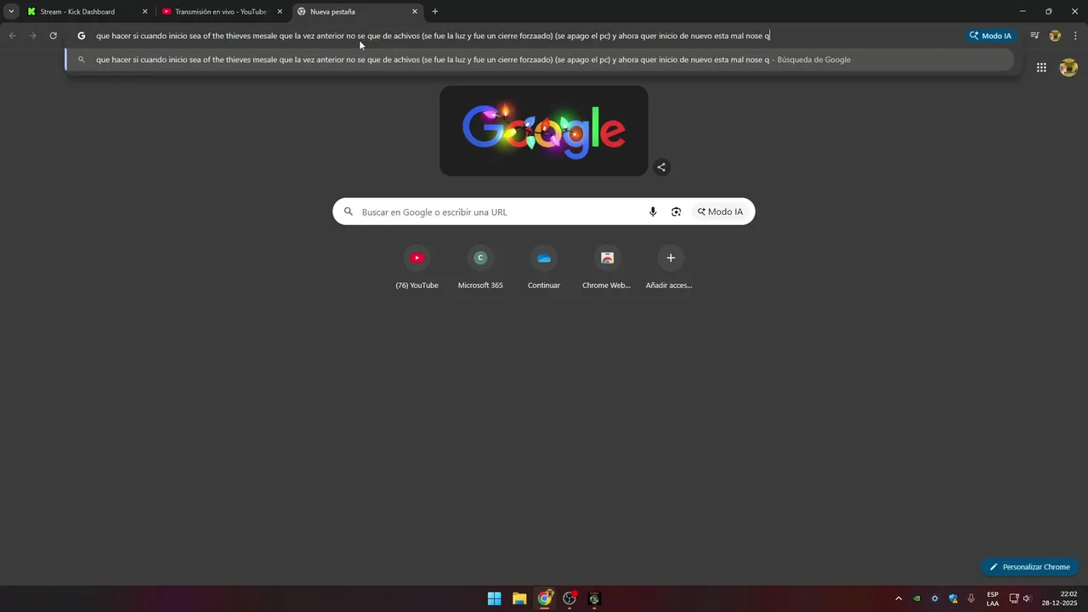Open the tab search dropdown arrow
Image resolution: width=1088 pixels, height=612 pixels.
coord(11,12)
